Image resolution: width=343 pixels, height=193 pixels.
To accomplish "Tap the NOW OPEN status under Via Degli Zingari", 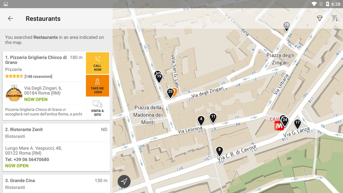I will [36, 99].
